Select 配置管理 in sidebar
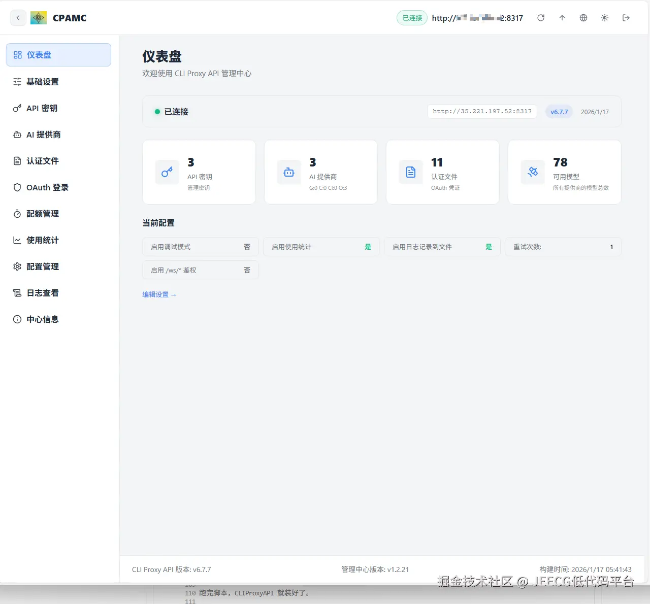The width and height of the screenshot is (650, 604). tap(58, 266)
